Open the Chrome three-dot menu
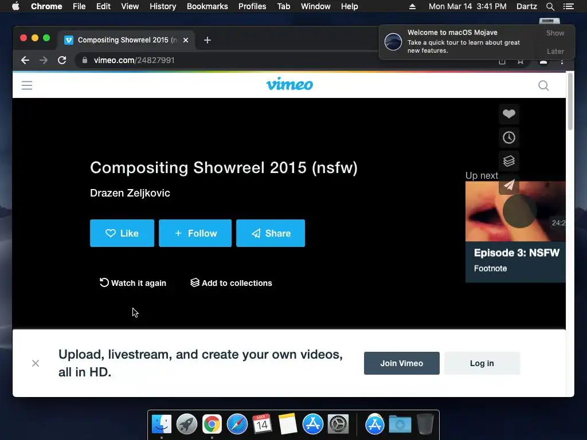 point(562,61)
